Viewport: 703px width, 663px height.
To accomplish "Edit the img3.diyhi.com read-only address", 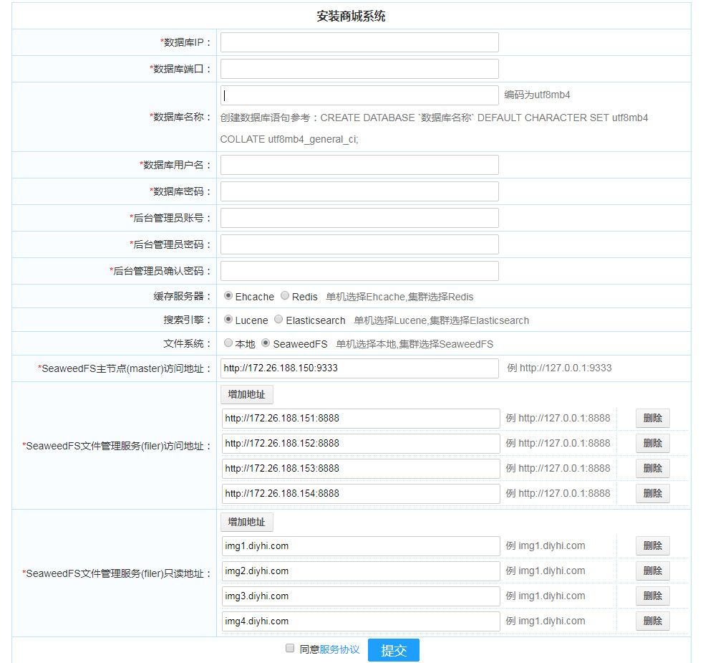I will 361,596.
